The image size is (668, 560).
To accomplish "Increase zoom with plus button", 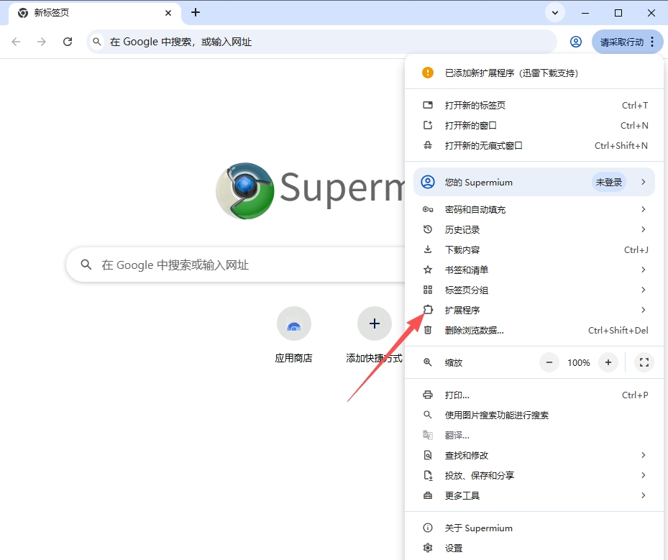I will [608, 362].
